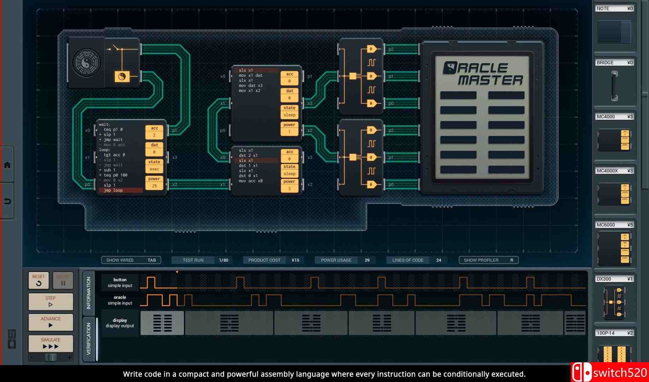Toggle Show Wires
Viewport: 649px width, 382px height.
click(131, 260)
